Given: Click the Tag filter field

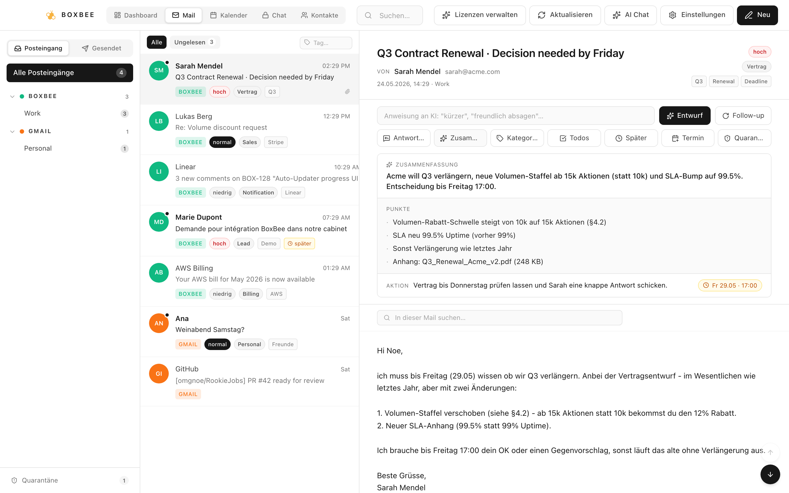Looking at the screenshot, I should coord(326,43).
